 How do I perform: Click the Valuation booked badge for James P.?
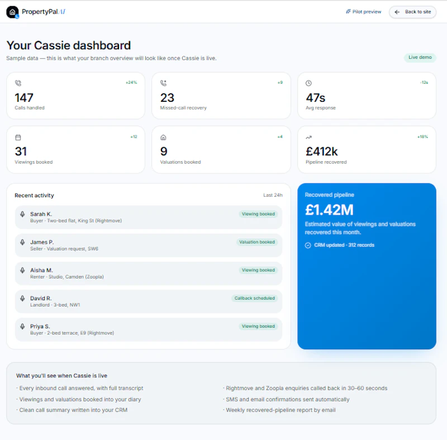point(257,242)
